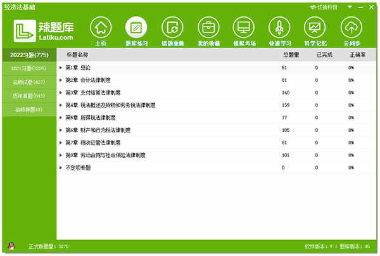Expand the 第3章 支付结算法律制度 arrow
This screenshot has width=380, height=256.
[x=61, y=93]
